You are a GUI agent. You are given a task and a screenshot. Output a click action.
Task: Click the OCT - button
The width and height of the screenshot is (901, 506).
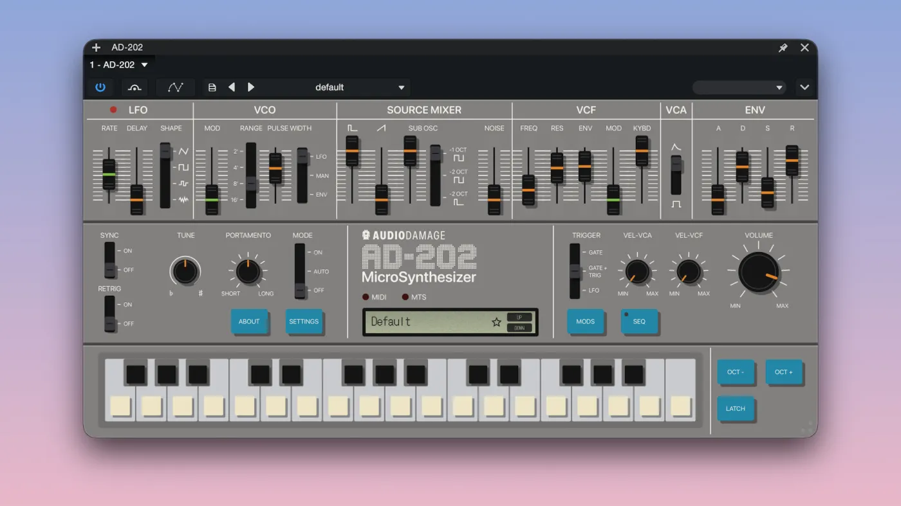coord(736,372)
